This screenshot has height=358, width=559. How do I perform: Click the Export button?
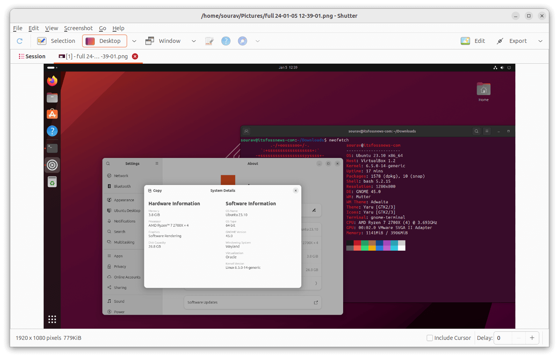518,41
